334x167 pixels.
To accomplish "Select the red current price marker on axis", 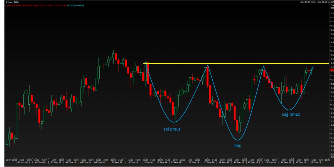I will pos(332,70).
